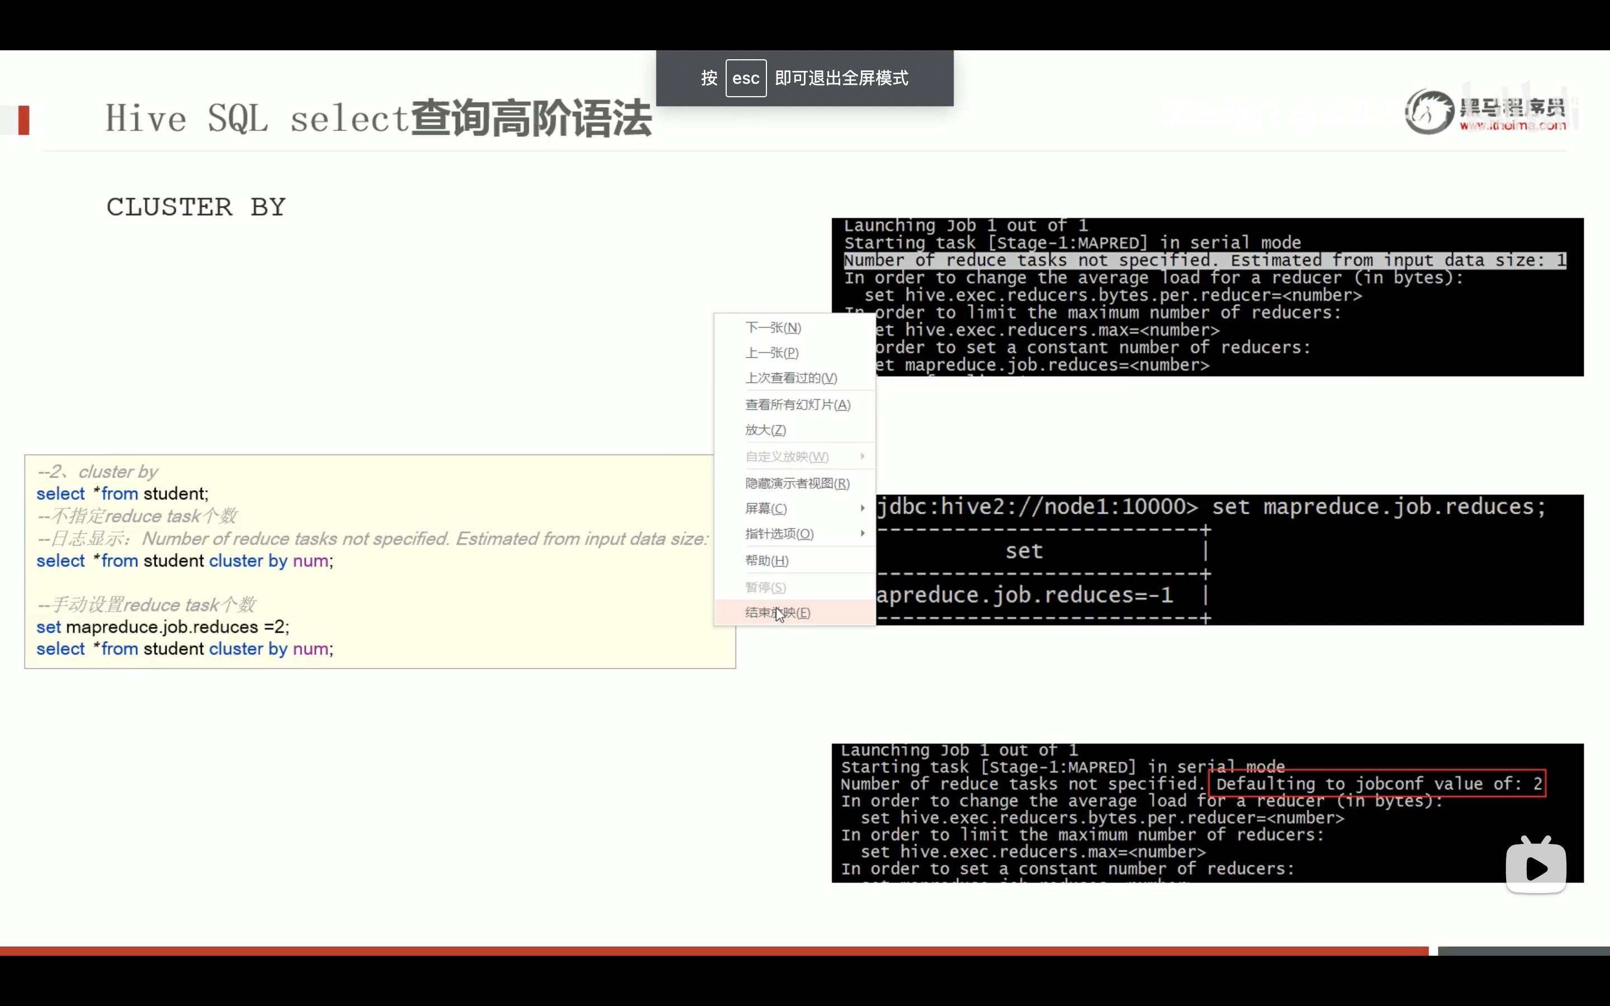The image size is (1610, 1006).
Task: Click the grey unplayed progress segment
Action: click(1523, 951)
